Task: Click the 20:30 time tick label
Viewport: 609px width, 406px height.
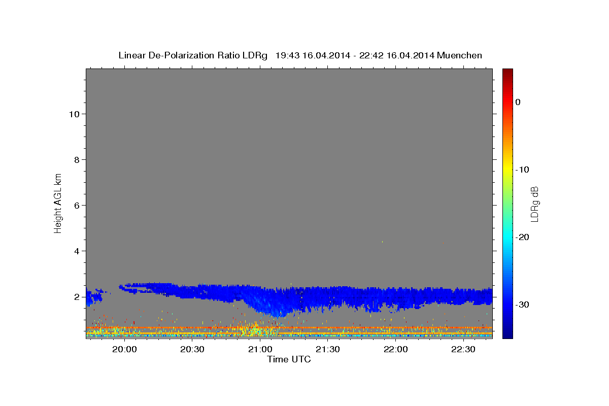Action: point(192,349)
